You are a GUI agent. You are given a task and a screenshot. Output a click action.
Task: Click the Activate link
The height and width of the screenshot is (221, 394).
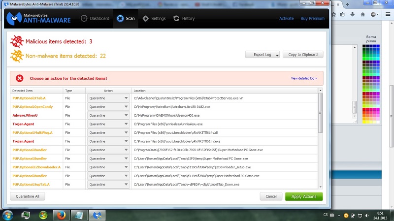click(286, 18)
